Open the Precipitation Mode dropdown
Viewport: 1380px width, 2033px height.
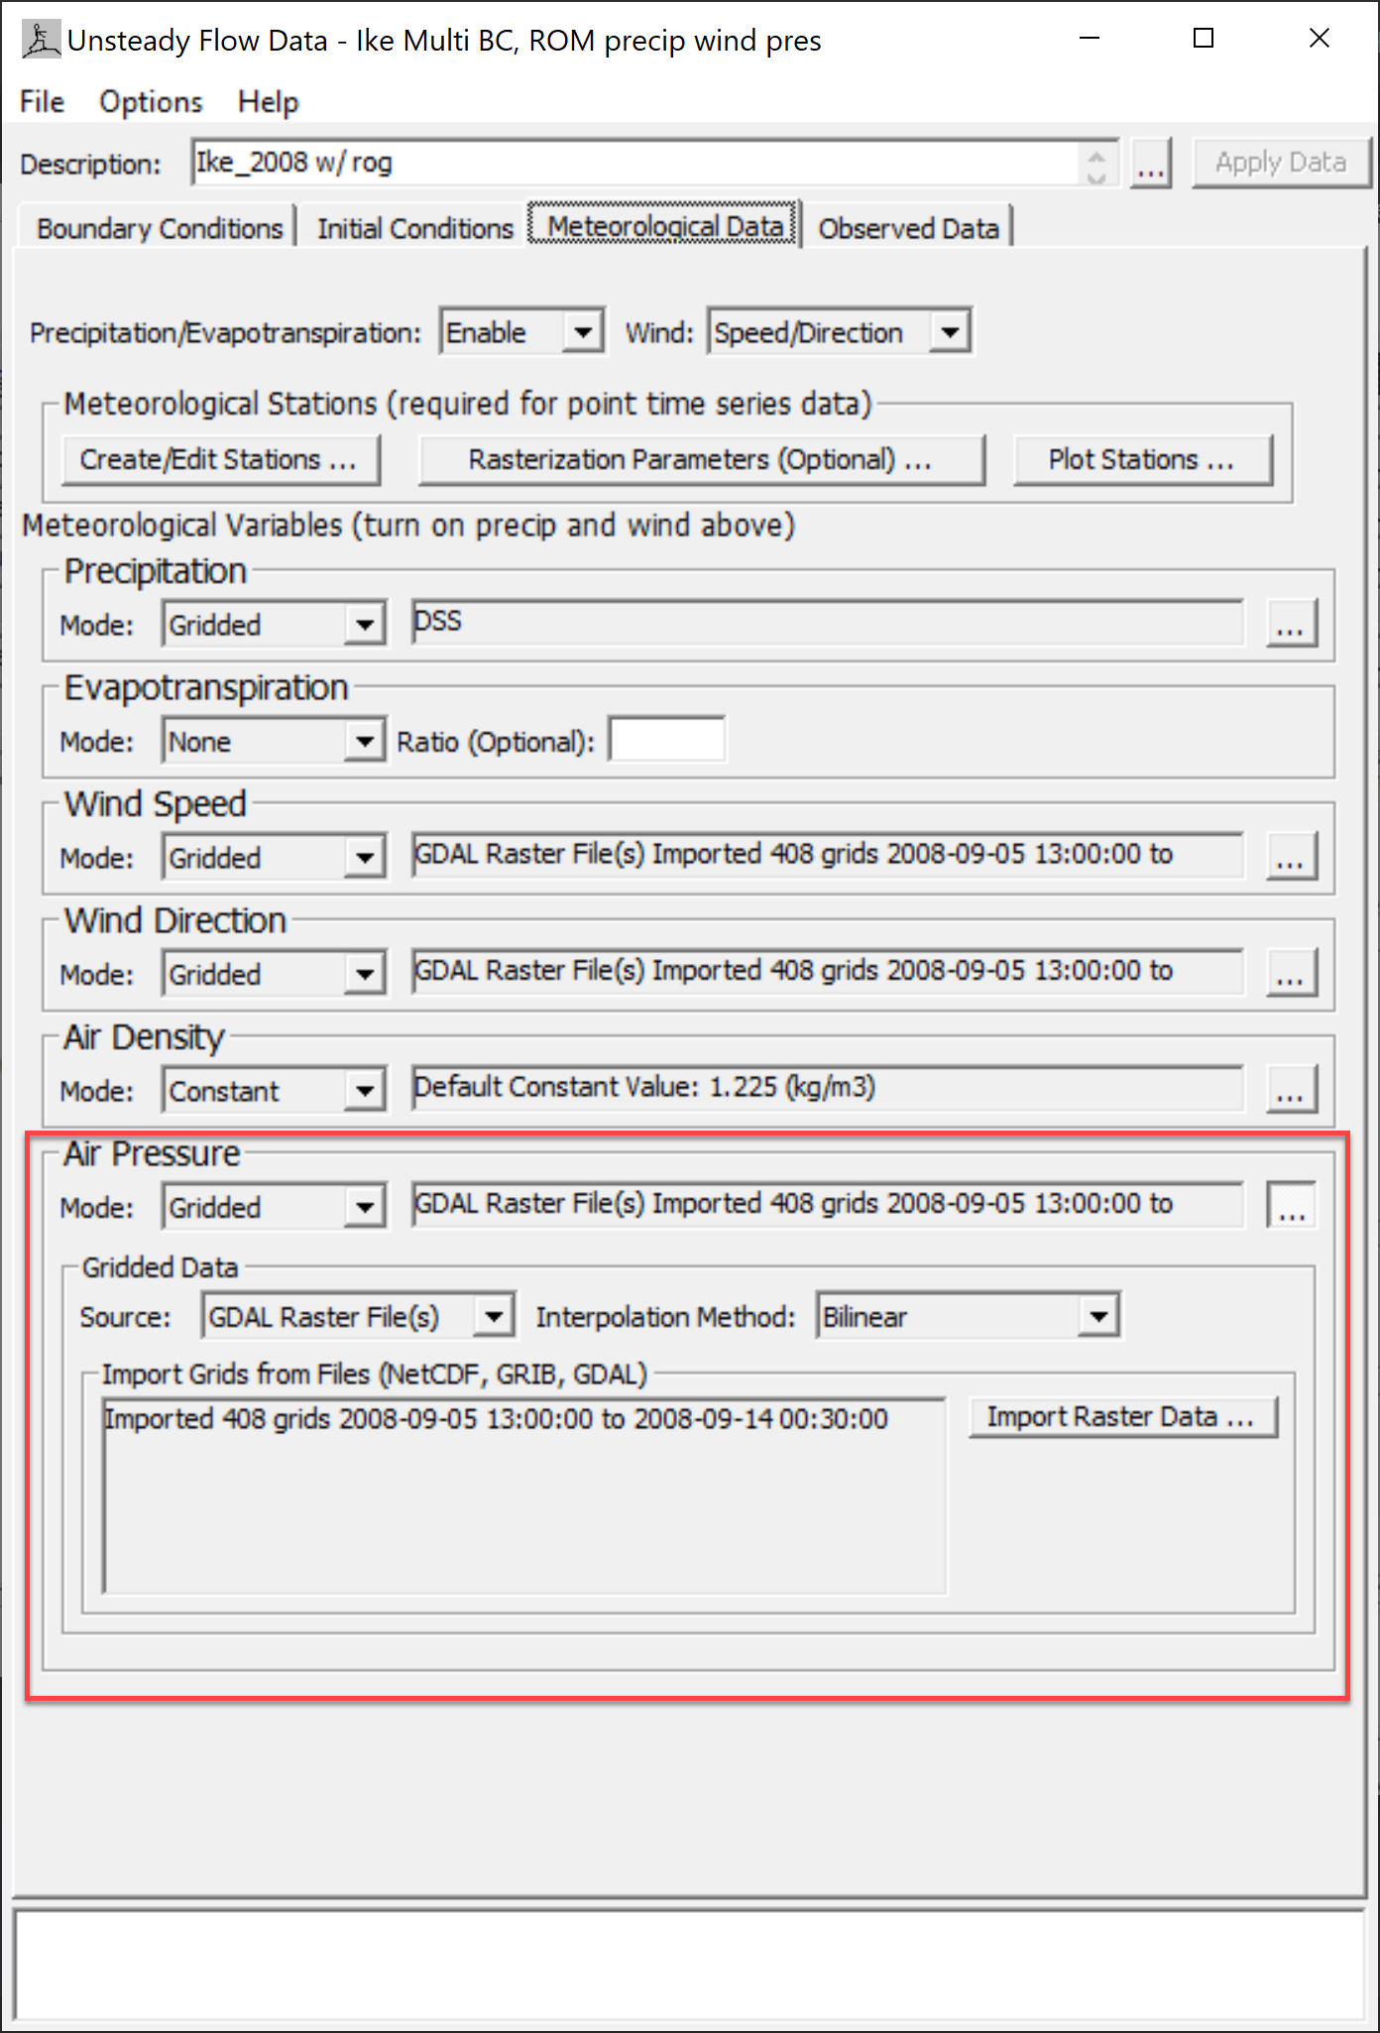point(275,624)
